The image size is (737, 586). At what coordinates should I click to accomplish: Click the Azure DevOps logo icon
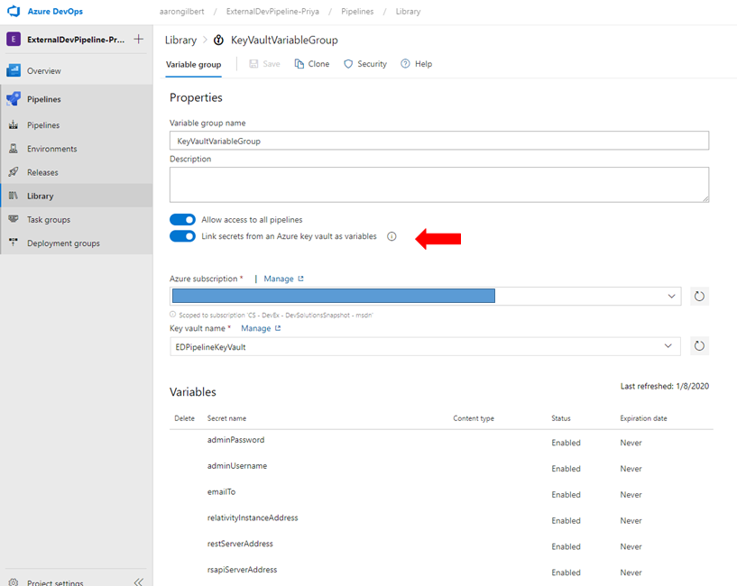click(x=14, y=11)
